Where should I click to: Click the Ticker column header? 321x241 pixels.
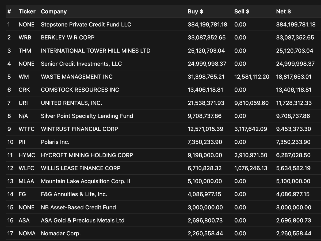coord(27,12)
